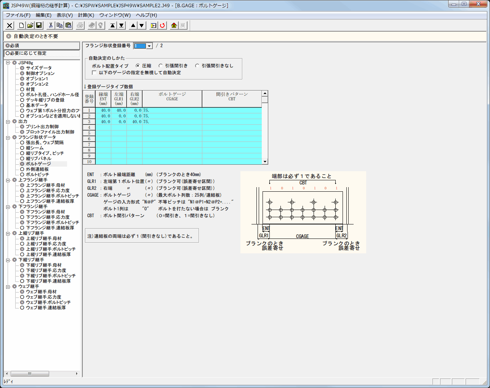Select the 圧縮 bolt arrangement radio button
This screenshot has width=490, height=388.
[138, 66]
